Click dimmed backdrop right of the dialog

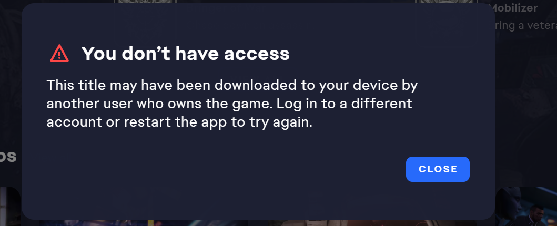click(526, 107)
